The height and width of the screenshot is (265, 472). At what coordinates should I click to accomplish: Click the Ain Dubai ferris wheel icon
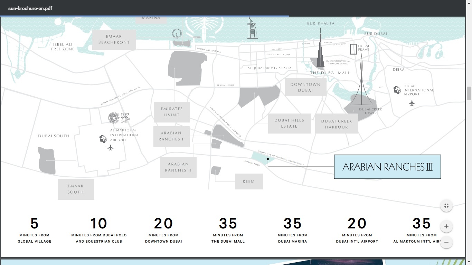coord(177,34)
